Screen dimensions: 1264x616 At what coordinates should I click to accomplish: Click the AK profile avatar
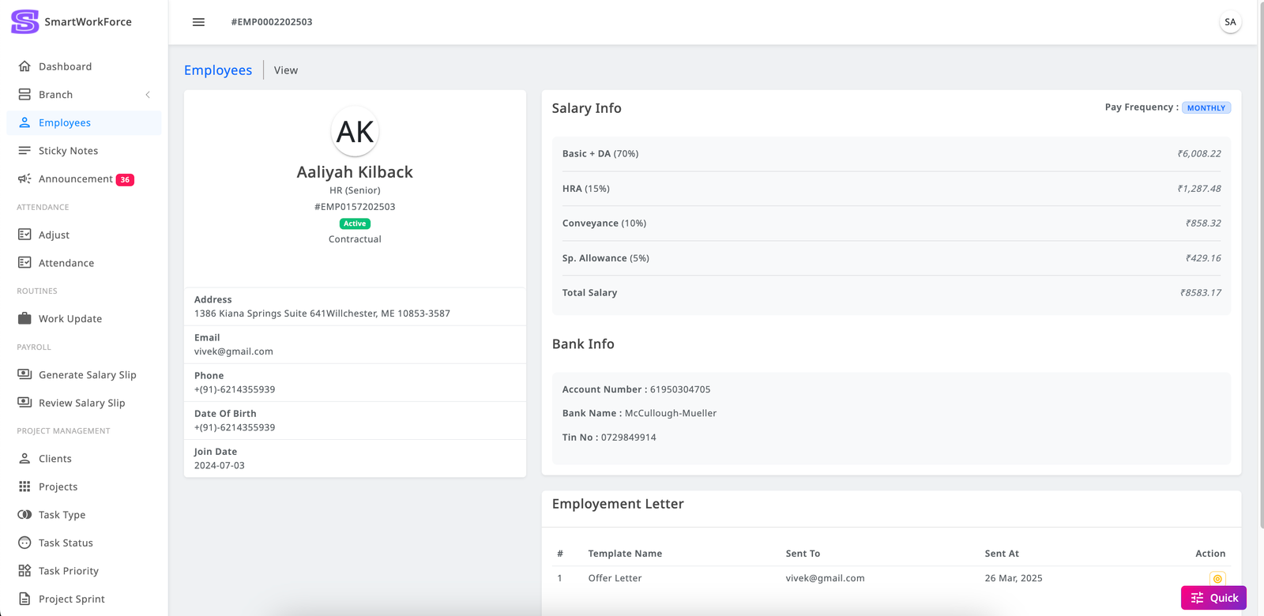tap(355, 132)
